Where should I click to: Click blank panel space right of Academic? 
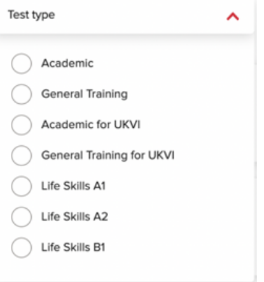(x=170, y=63)
